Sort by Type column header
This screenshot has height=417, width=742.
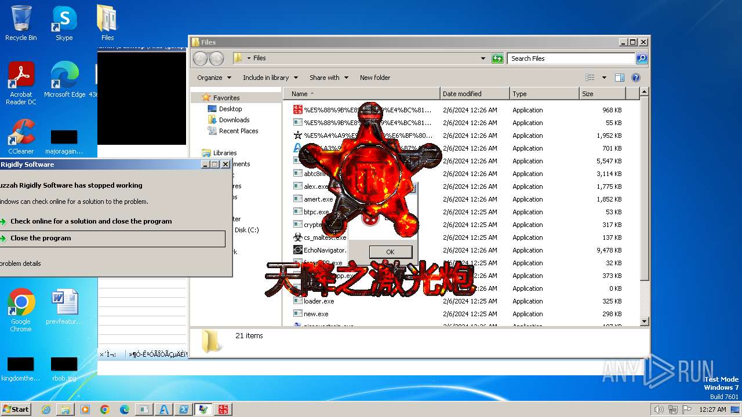544,94
